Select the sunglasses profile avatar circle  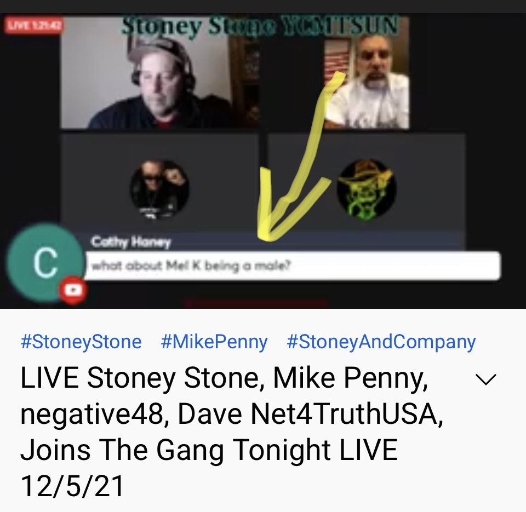pyautogui.click(x=159, y=190)
